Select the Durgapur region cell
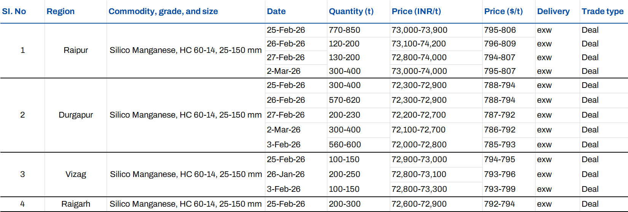 [x=76, y=115]
